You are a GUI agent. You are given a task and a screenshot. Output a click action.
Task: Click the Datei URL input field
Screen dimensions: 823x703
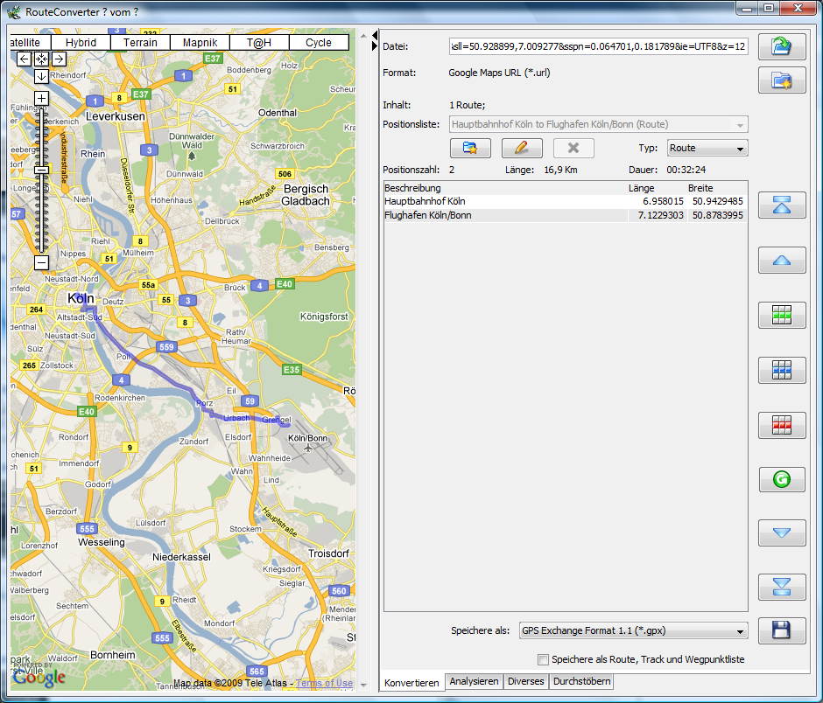[x=598, y=46]
